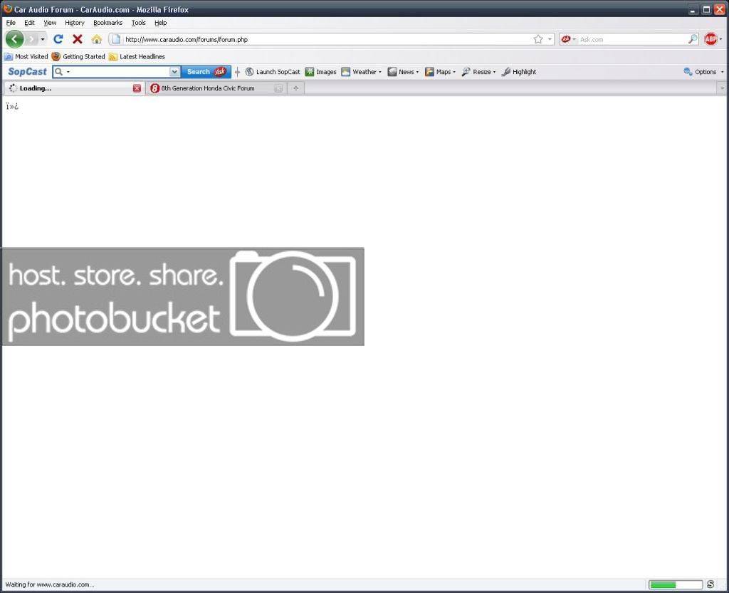
Task: Reload the page with the blue Refresh icon
Action: pos(58,39)
